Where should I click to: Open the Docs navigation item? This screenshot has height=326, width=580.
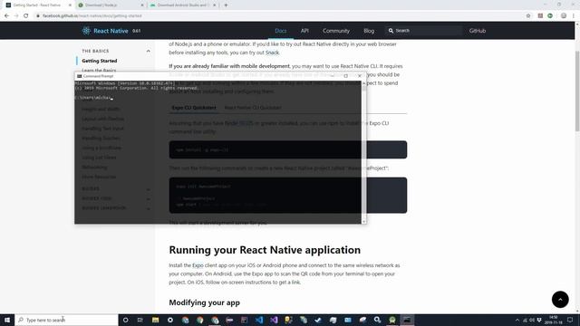(281, 31)
